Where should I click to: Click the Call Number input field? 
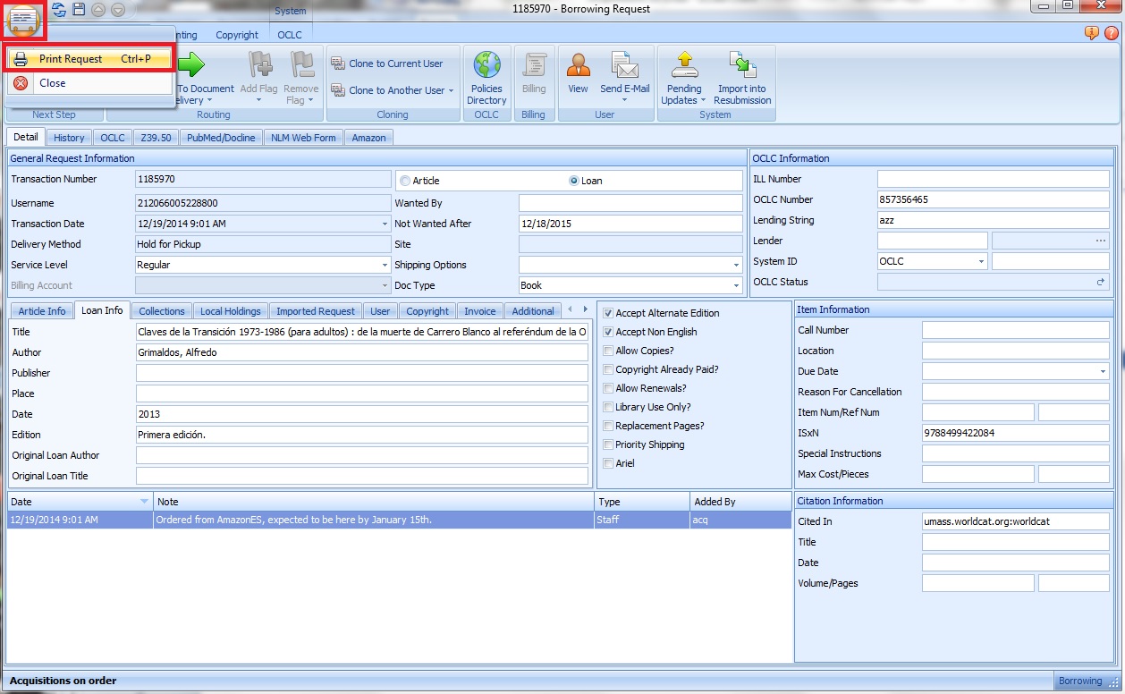(1015, 330)
